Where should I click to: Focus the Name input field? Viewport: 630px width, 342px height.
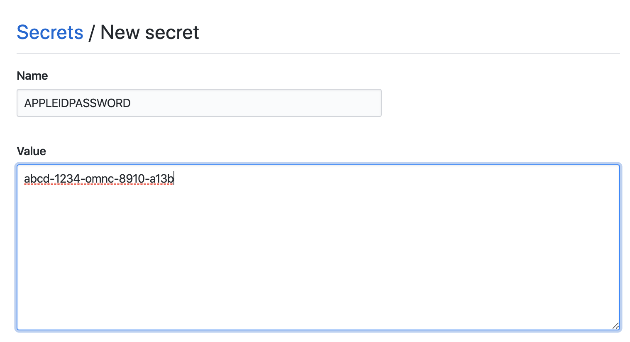pyautogui.click(x=199, y=103)
